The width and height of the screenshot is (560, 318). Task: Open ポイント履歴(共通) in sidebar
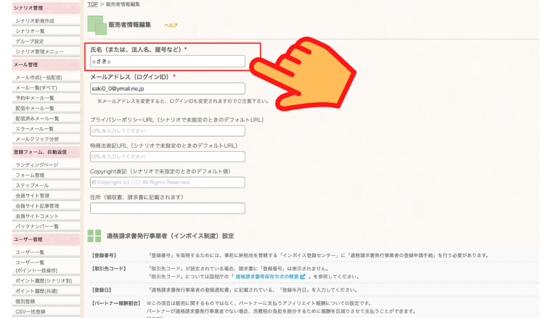[37, 291]
